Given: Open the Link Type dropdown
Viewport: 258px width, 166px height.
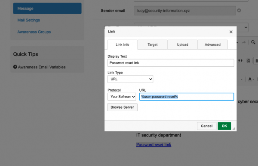Looking at the screenshot, I should 130,79.
